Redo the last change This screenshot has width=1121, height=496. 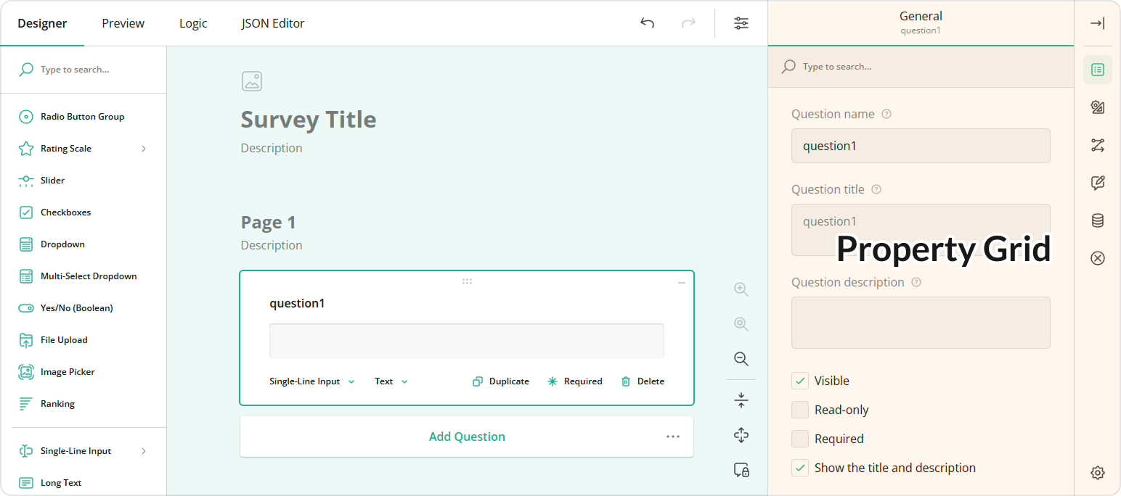(x=688, y=22)
